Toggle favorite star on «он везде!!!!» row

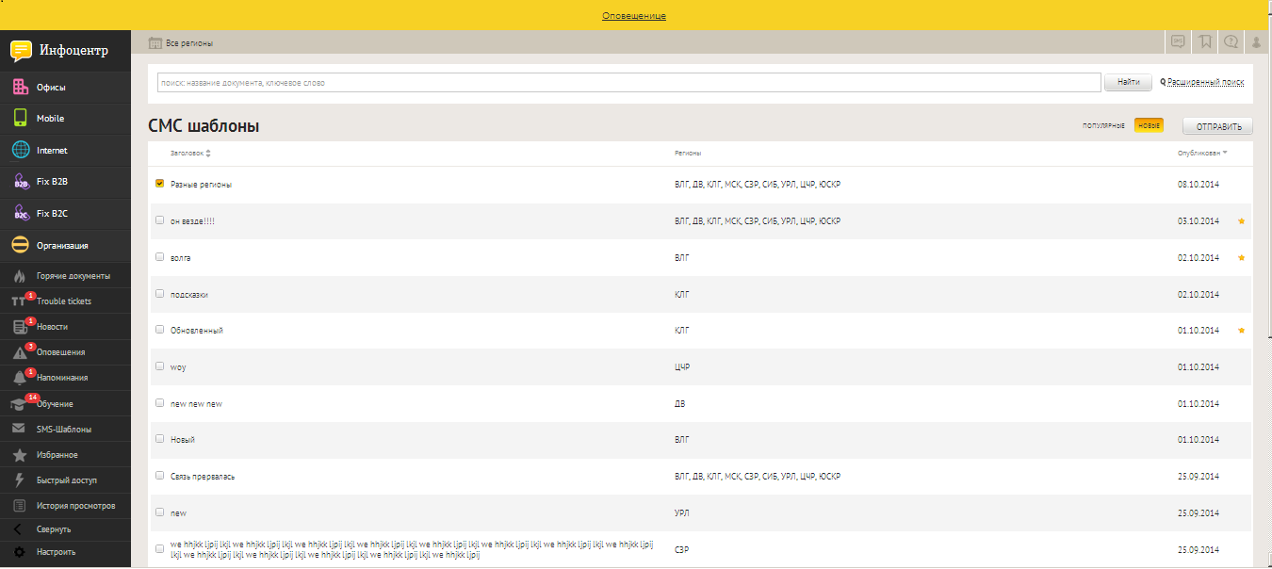tap(1241, 220)
